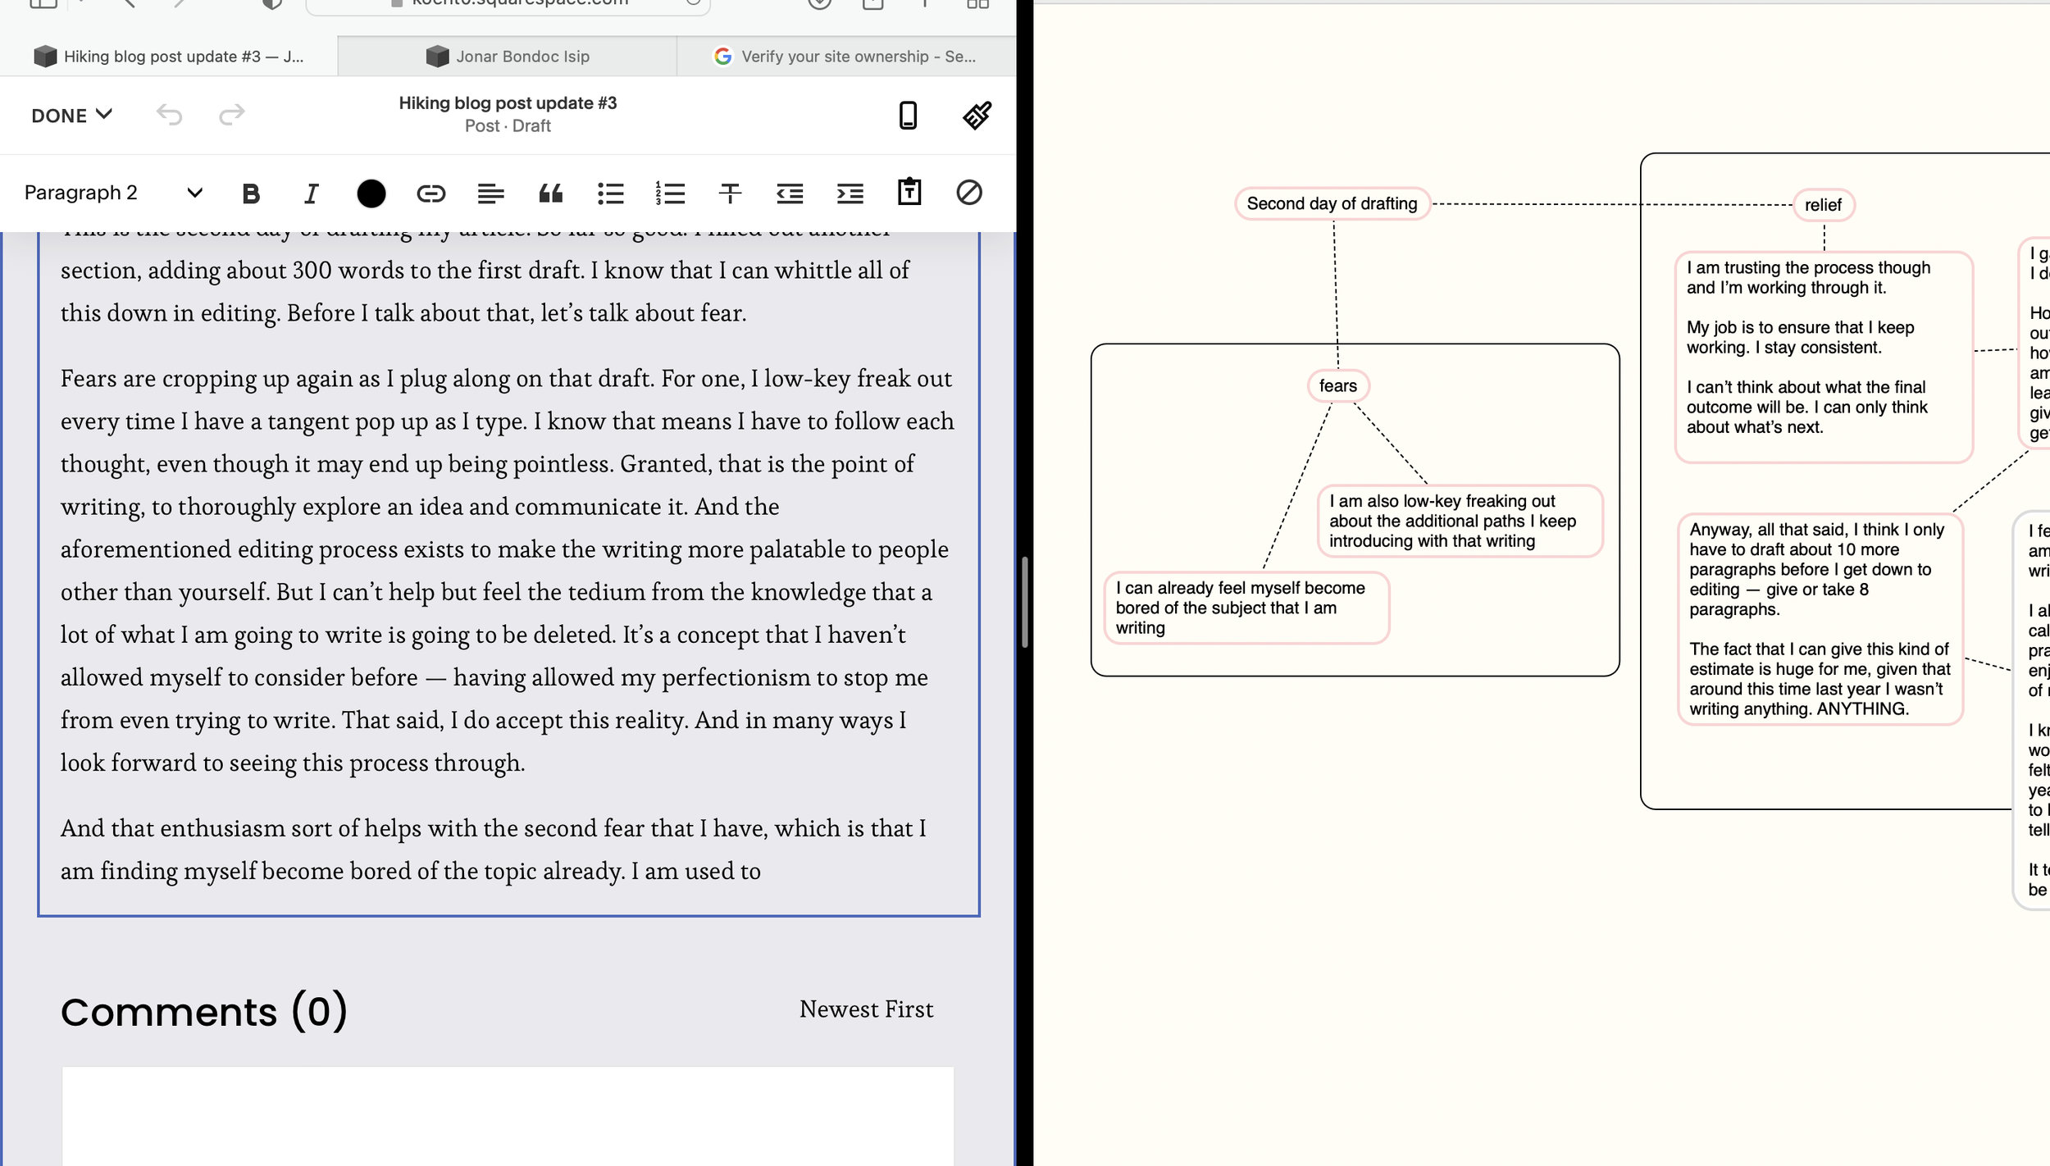Switch to the Jonar Bondoc Isip tab
The image size is (2050, 1166).
[508, 56]
